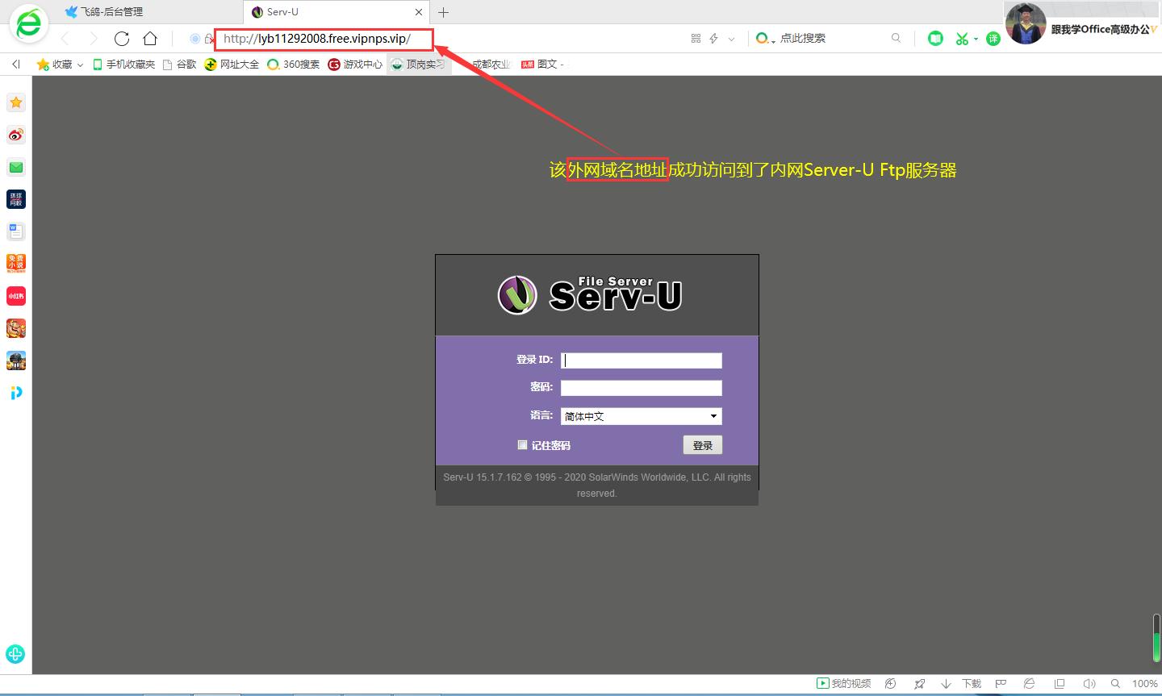The width and height of the screenshot is (1162, 696).
Task: Open the Weibo sidebar icon
Action: point(16,135)
